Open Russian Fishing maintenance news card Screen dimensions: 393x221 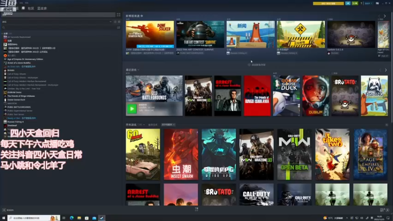coord(301,34)
